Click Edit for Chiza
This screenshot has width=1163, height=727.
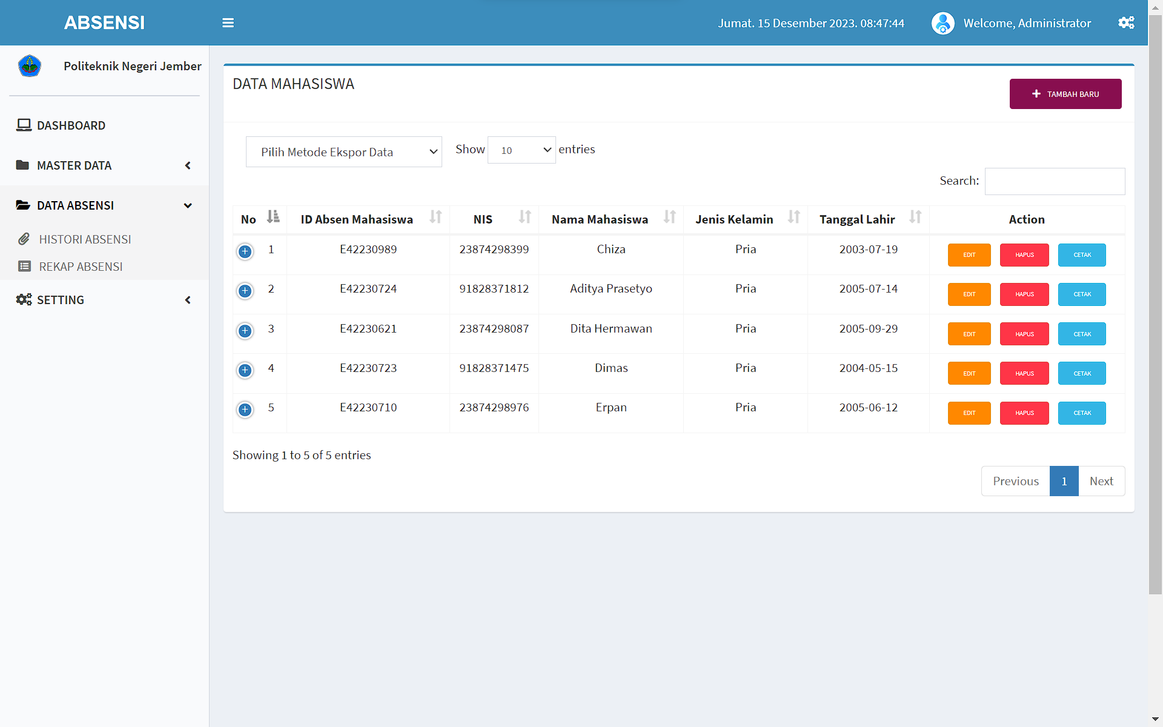[x=969, y=255]
